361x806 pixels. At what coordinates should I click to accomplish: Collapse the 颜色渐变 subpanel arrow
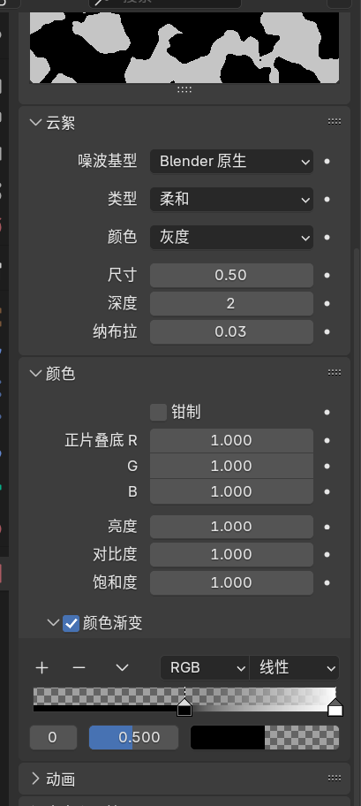(53, 623)
